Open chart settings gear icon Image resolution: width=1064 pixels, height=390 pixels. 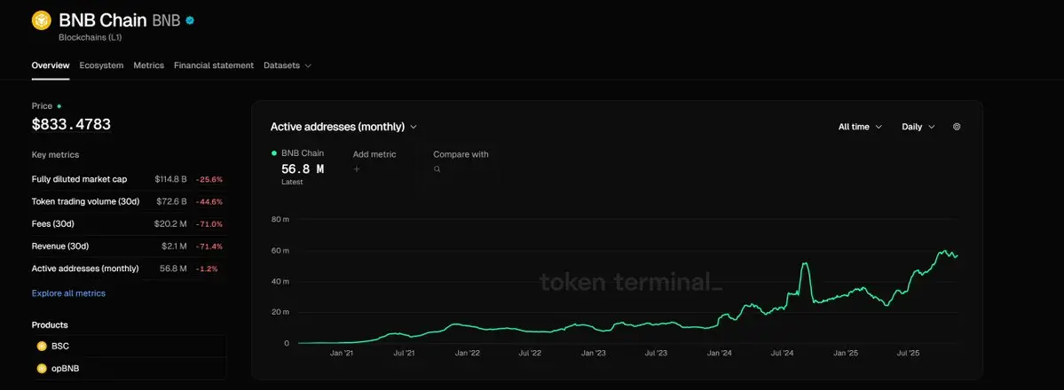957,127
